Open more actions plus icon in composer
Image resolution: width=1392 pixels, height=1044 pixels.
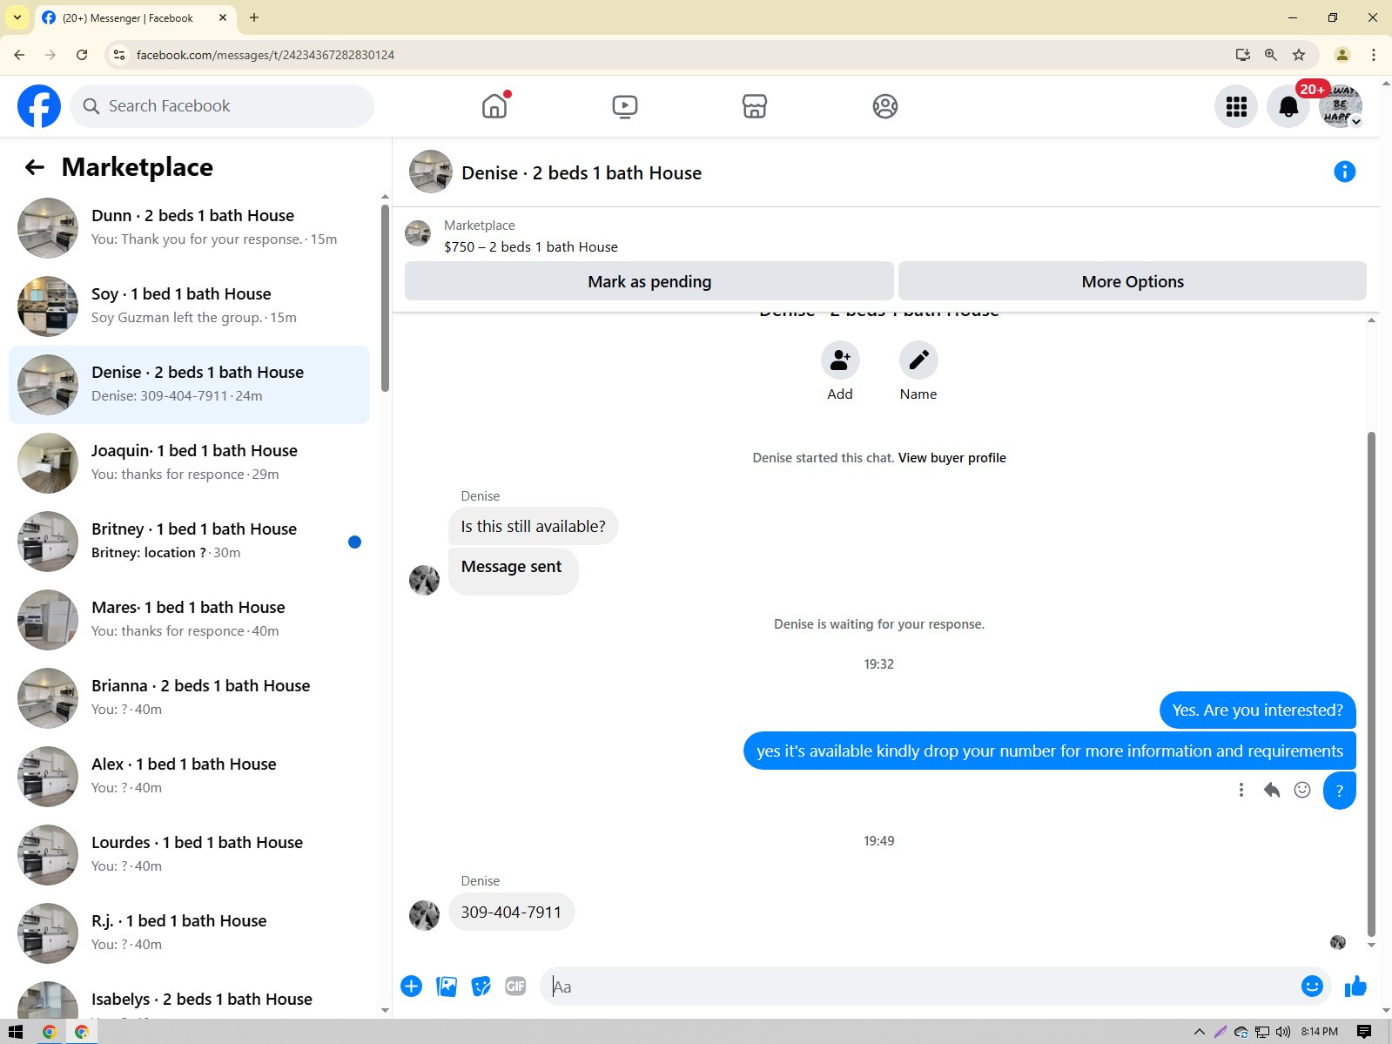point(411,987)
